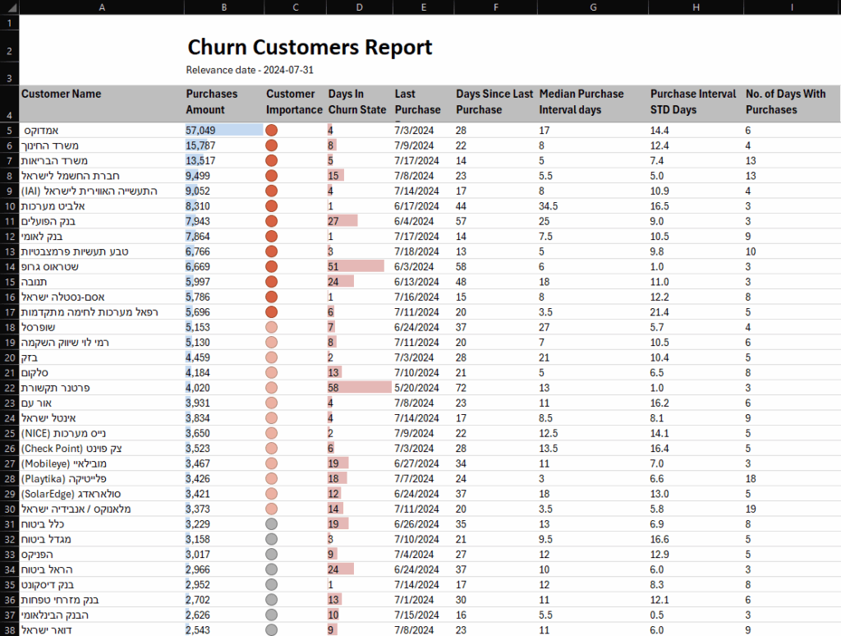Select the gray importance icon in row 38

[x=272, y=629]
